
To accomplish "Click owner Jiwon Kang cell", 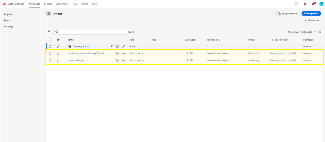I will (254, 60).
